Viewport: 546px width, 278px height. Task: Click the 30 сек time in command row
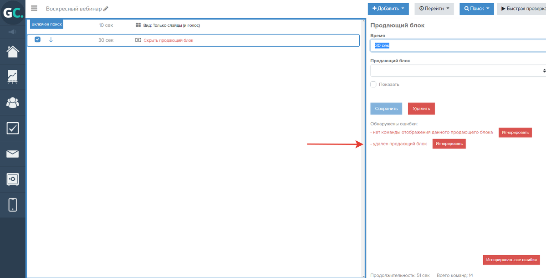[106, 40]
